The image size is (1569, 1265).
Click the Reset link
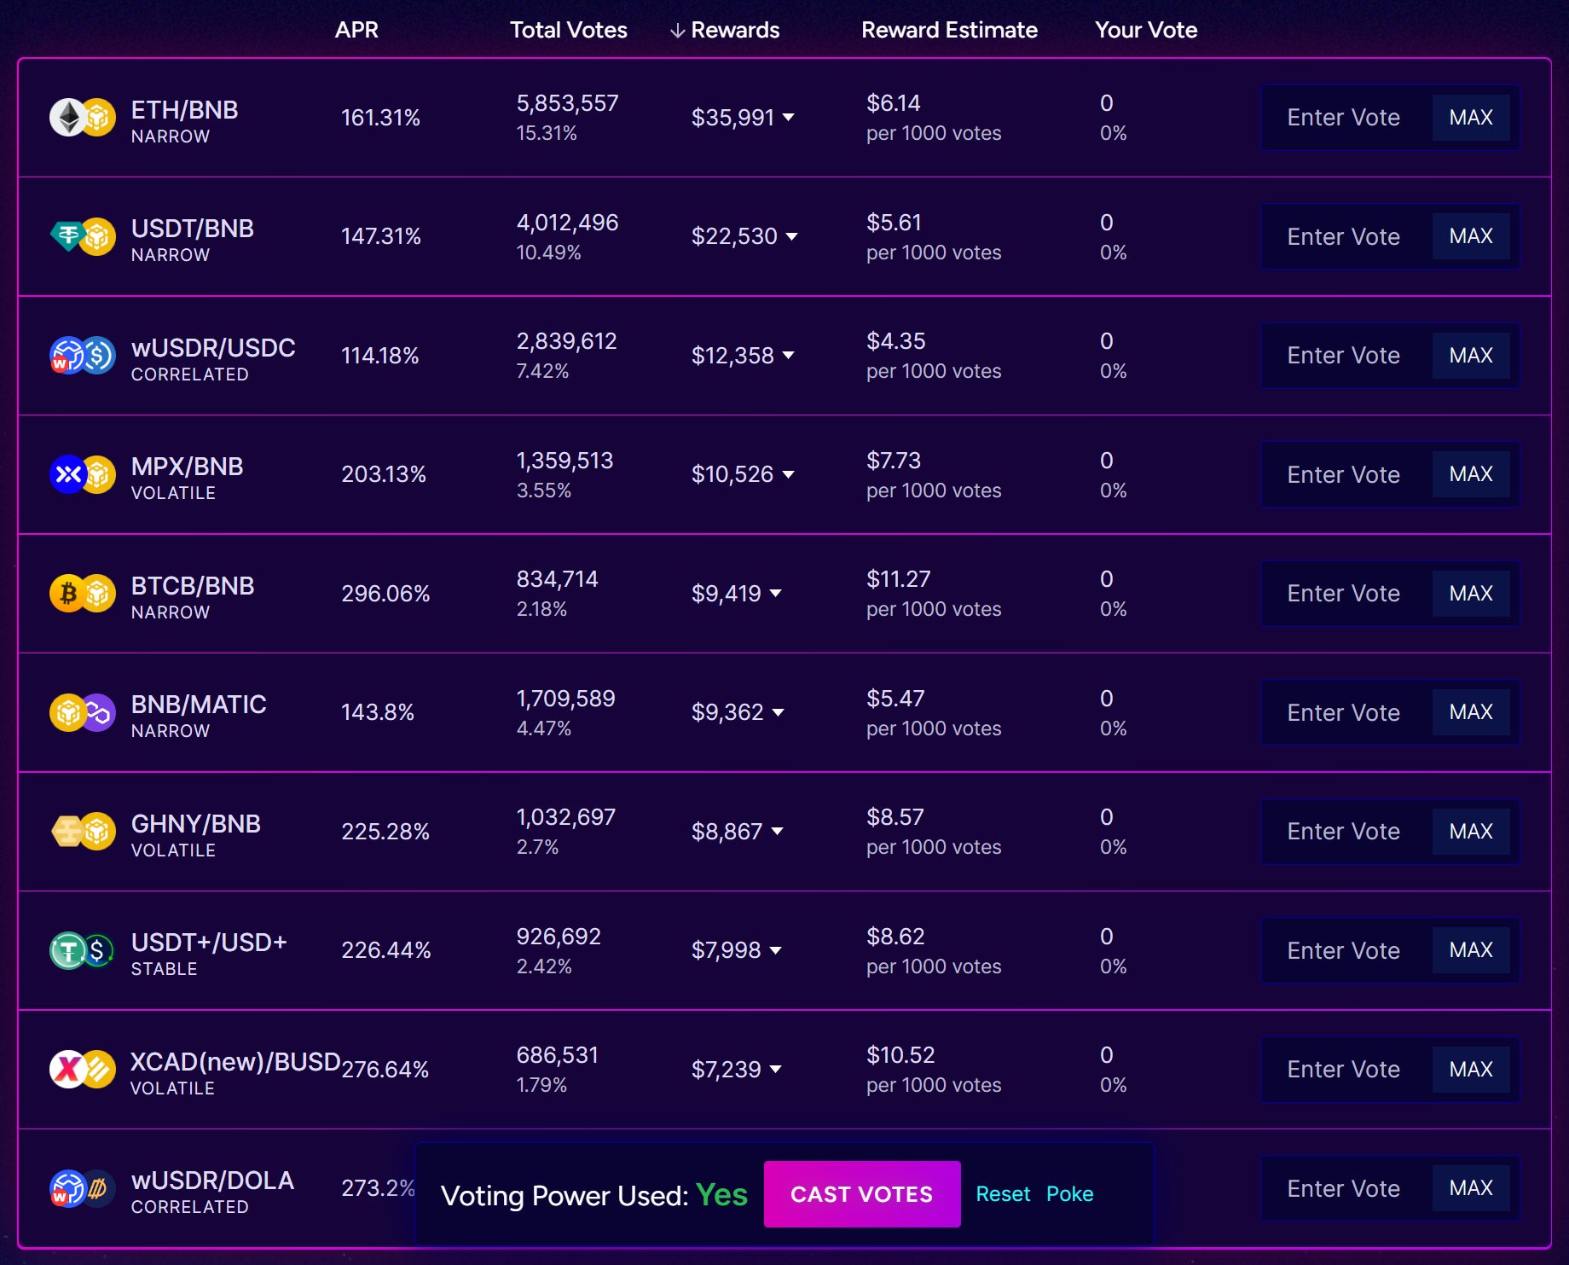point(1003,1194)
